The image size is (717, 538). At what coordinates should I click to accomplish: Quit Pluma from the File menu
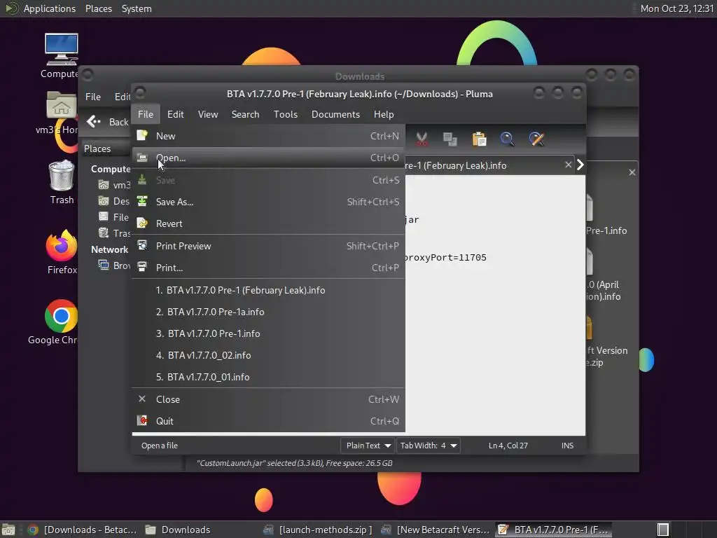[268, 421]
